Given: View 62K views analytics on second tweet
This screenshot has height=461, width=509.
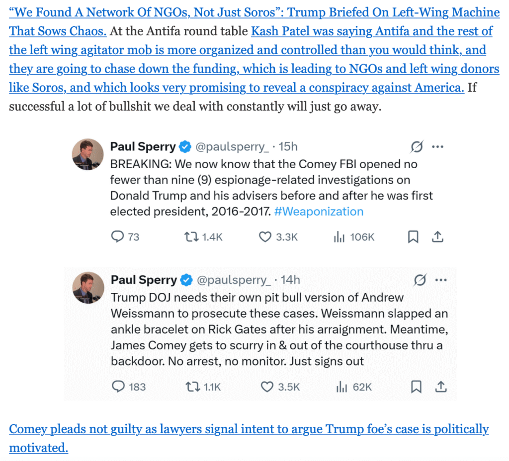Looking at the screenshot, I should click(x=341, y=387).
